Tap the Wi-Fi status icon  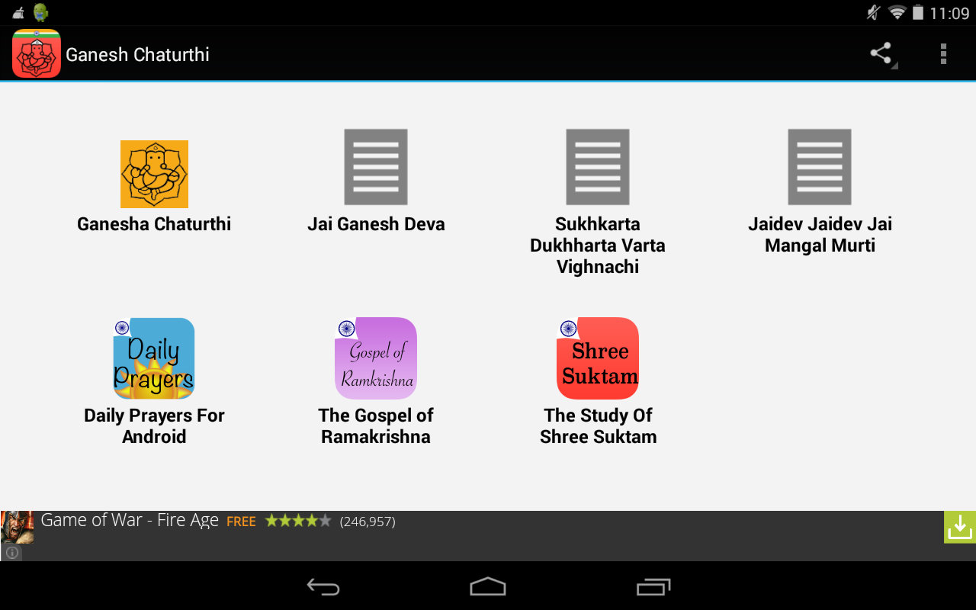click(x=897, y=13)
